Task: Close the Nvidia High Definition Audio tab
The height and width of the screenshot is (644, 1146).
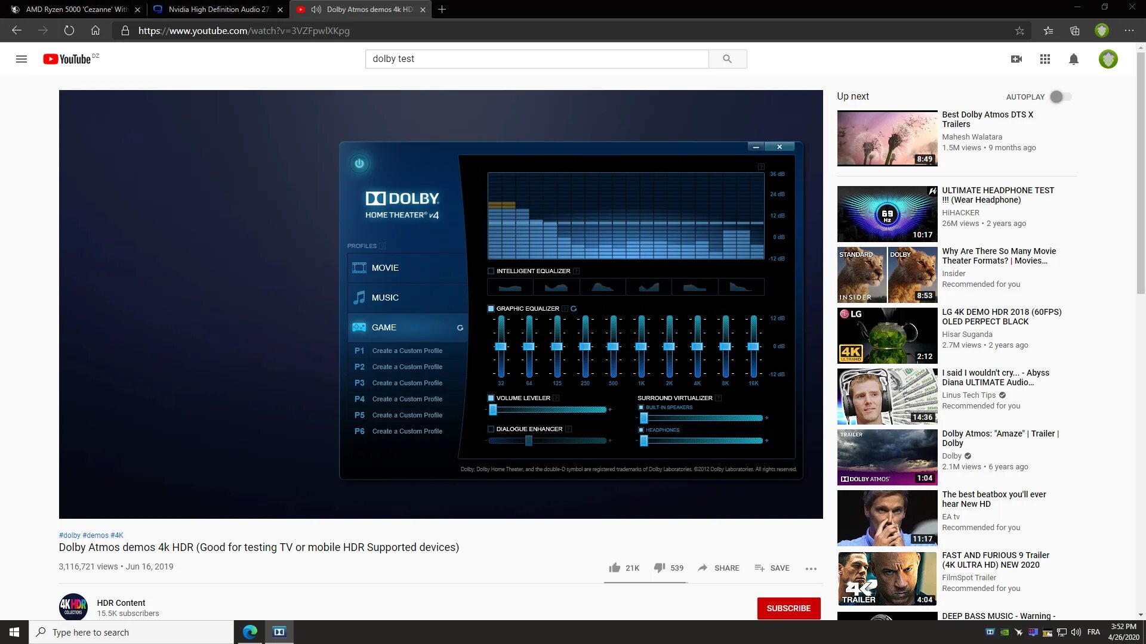Action: (x=280, y=10)
